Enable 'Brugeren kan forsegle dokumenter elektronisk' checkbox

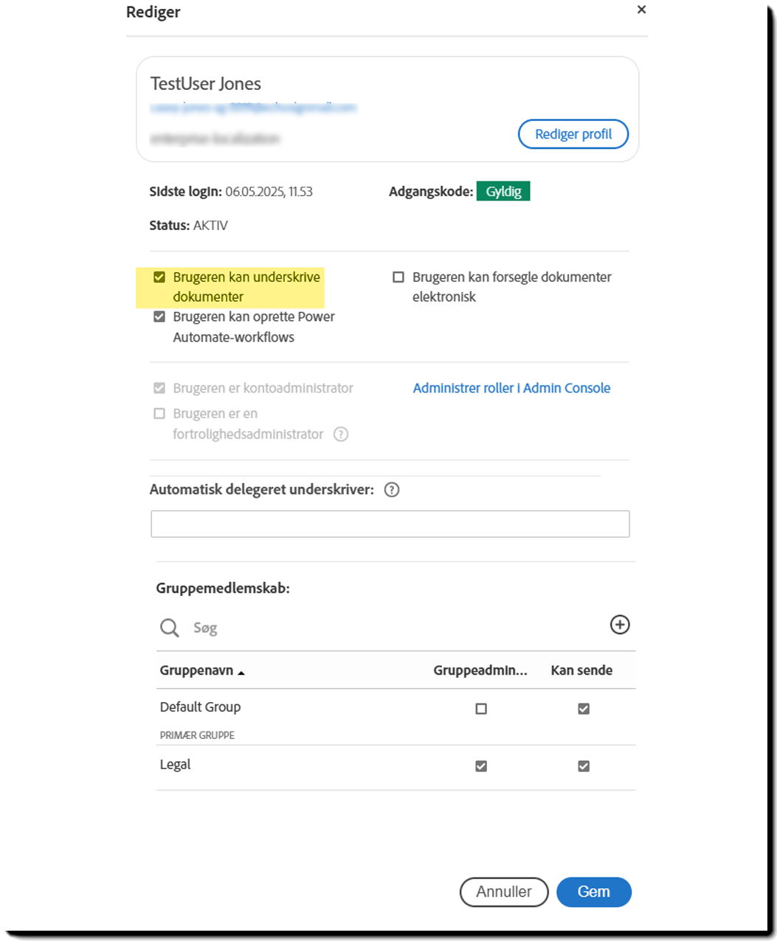tap(398, 277)
